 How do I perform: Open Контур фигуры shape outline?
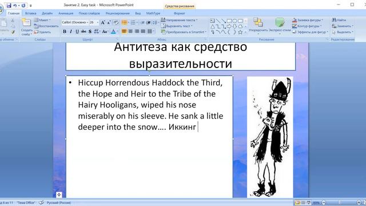pos(307,26)
